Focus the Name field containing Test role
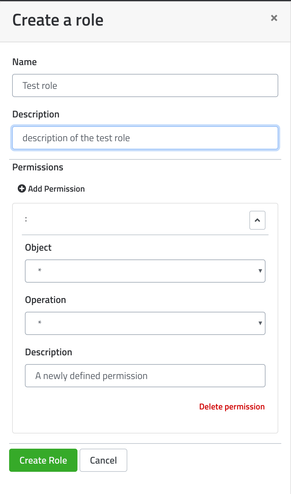Viewport: 291px width, 494px height. pos(145,85)
